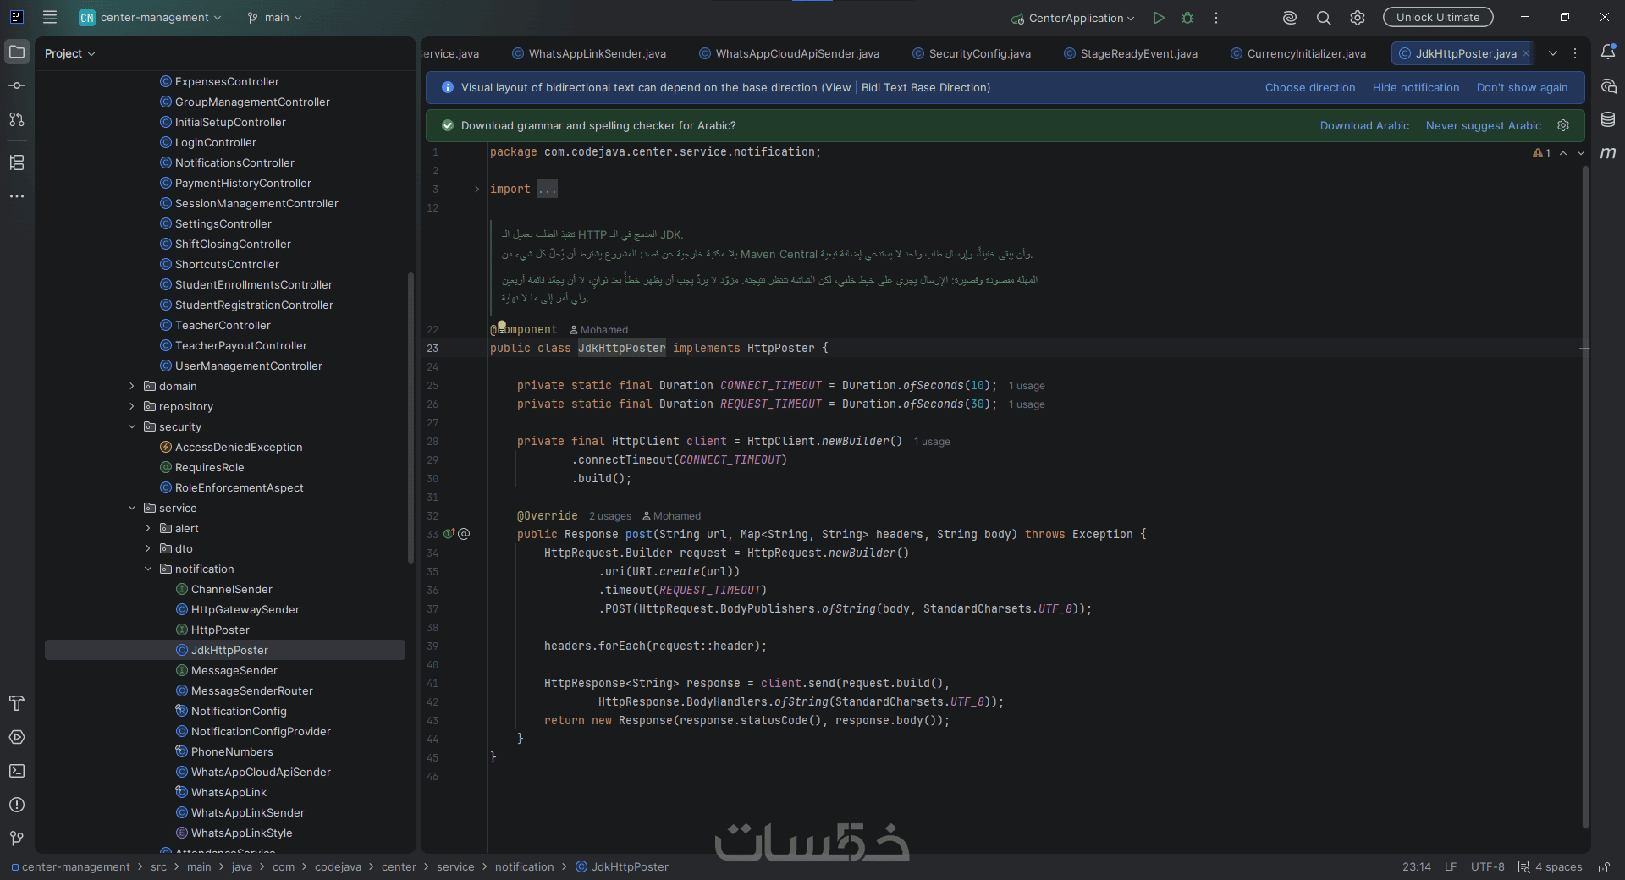Open the Problems tool window

pos(17,805)
